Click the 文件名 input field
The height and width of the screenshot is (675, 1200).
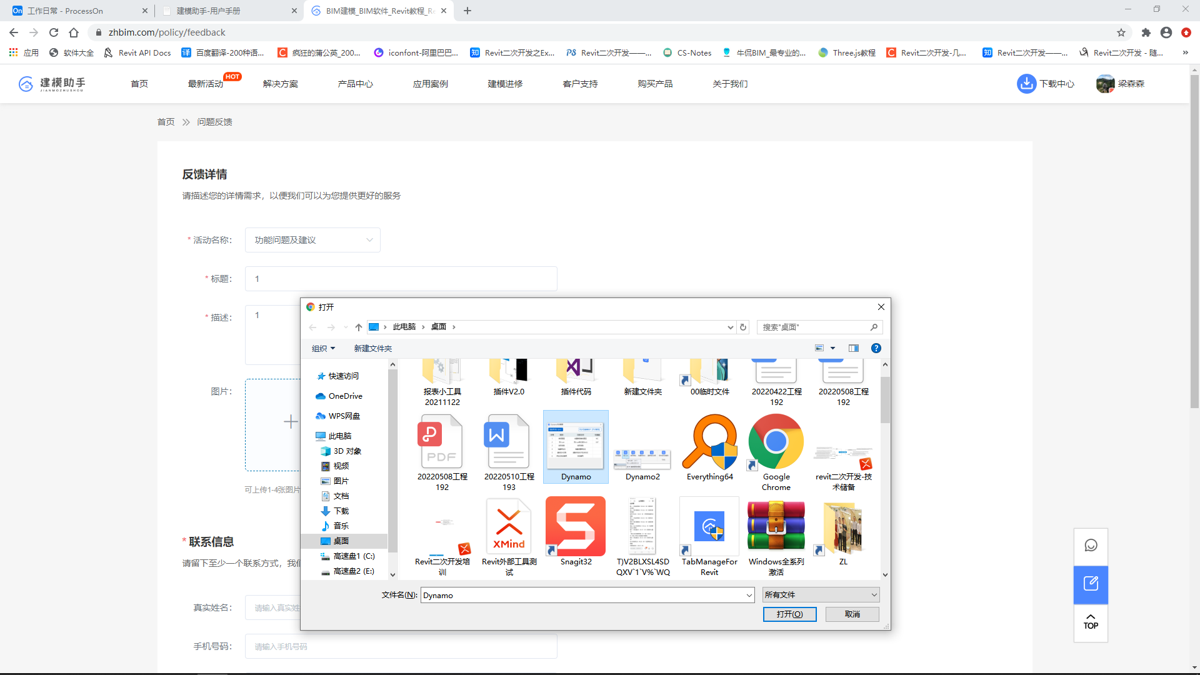[584, 595]
